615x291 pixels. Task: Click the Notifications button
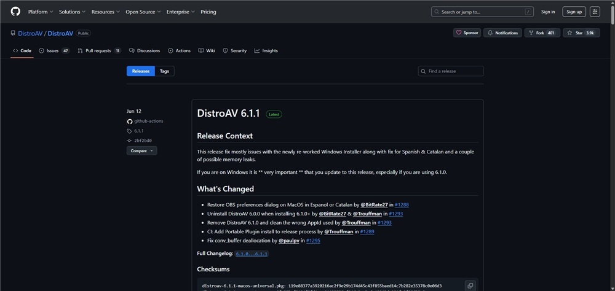(x=502, y=33)
